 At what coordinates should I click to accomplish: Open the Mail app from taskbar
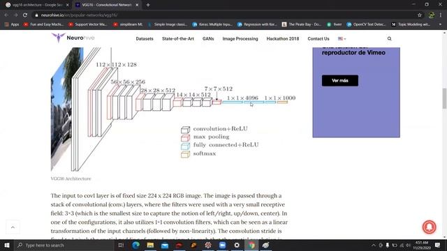point(165,245)
